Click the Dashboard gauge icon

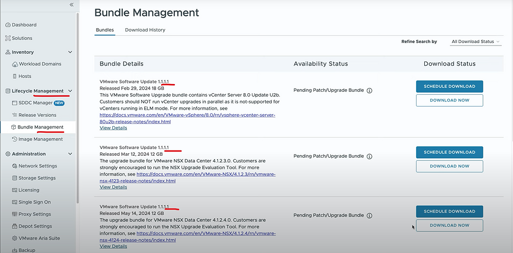coord(8,25)
